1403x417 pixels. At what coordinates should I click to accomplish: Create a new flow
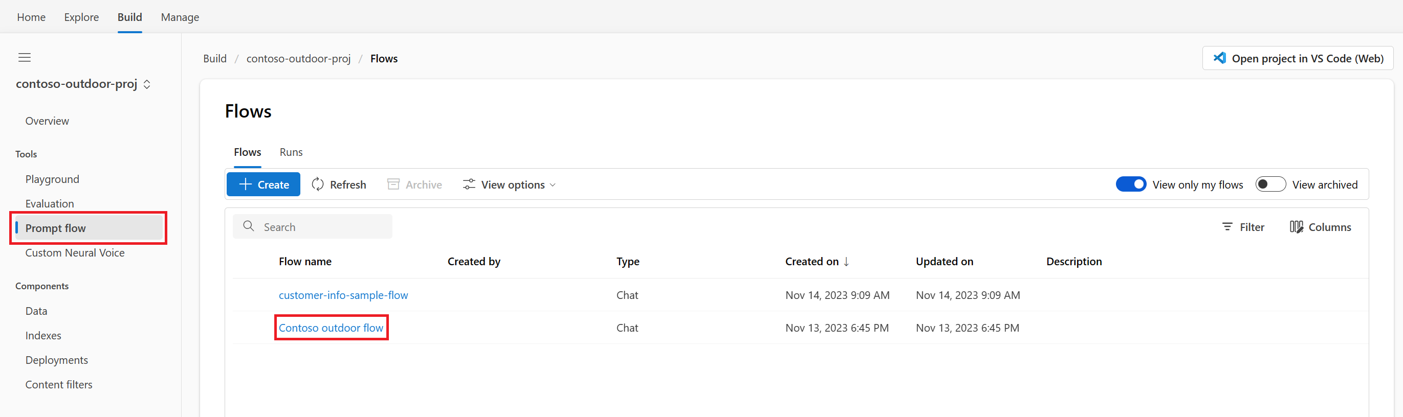(264, 184)
